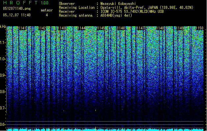Screen dimensions: 207x131
Task: Click the 'meteor' count label
Action: click(x=47, y=10)
